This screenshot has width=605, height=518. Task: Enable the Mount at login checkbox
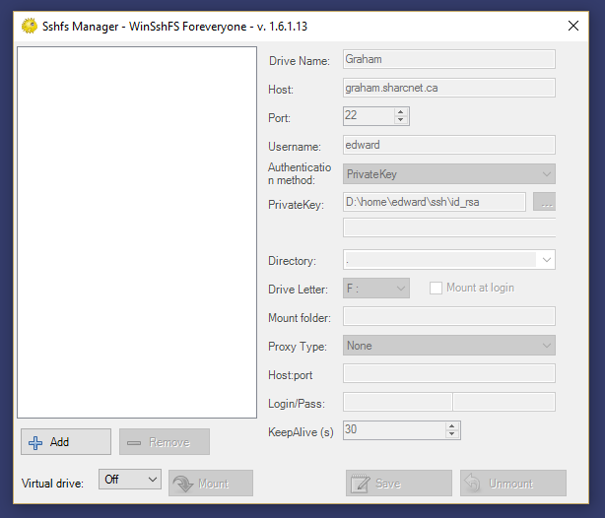tap(437, 288)
